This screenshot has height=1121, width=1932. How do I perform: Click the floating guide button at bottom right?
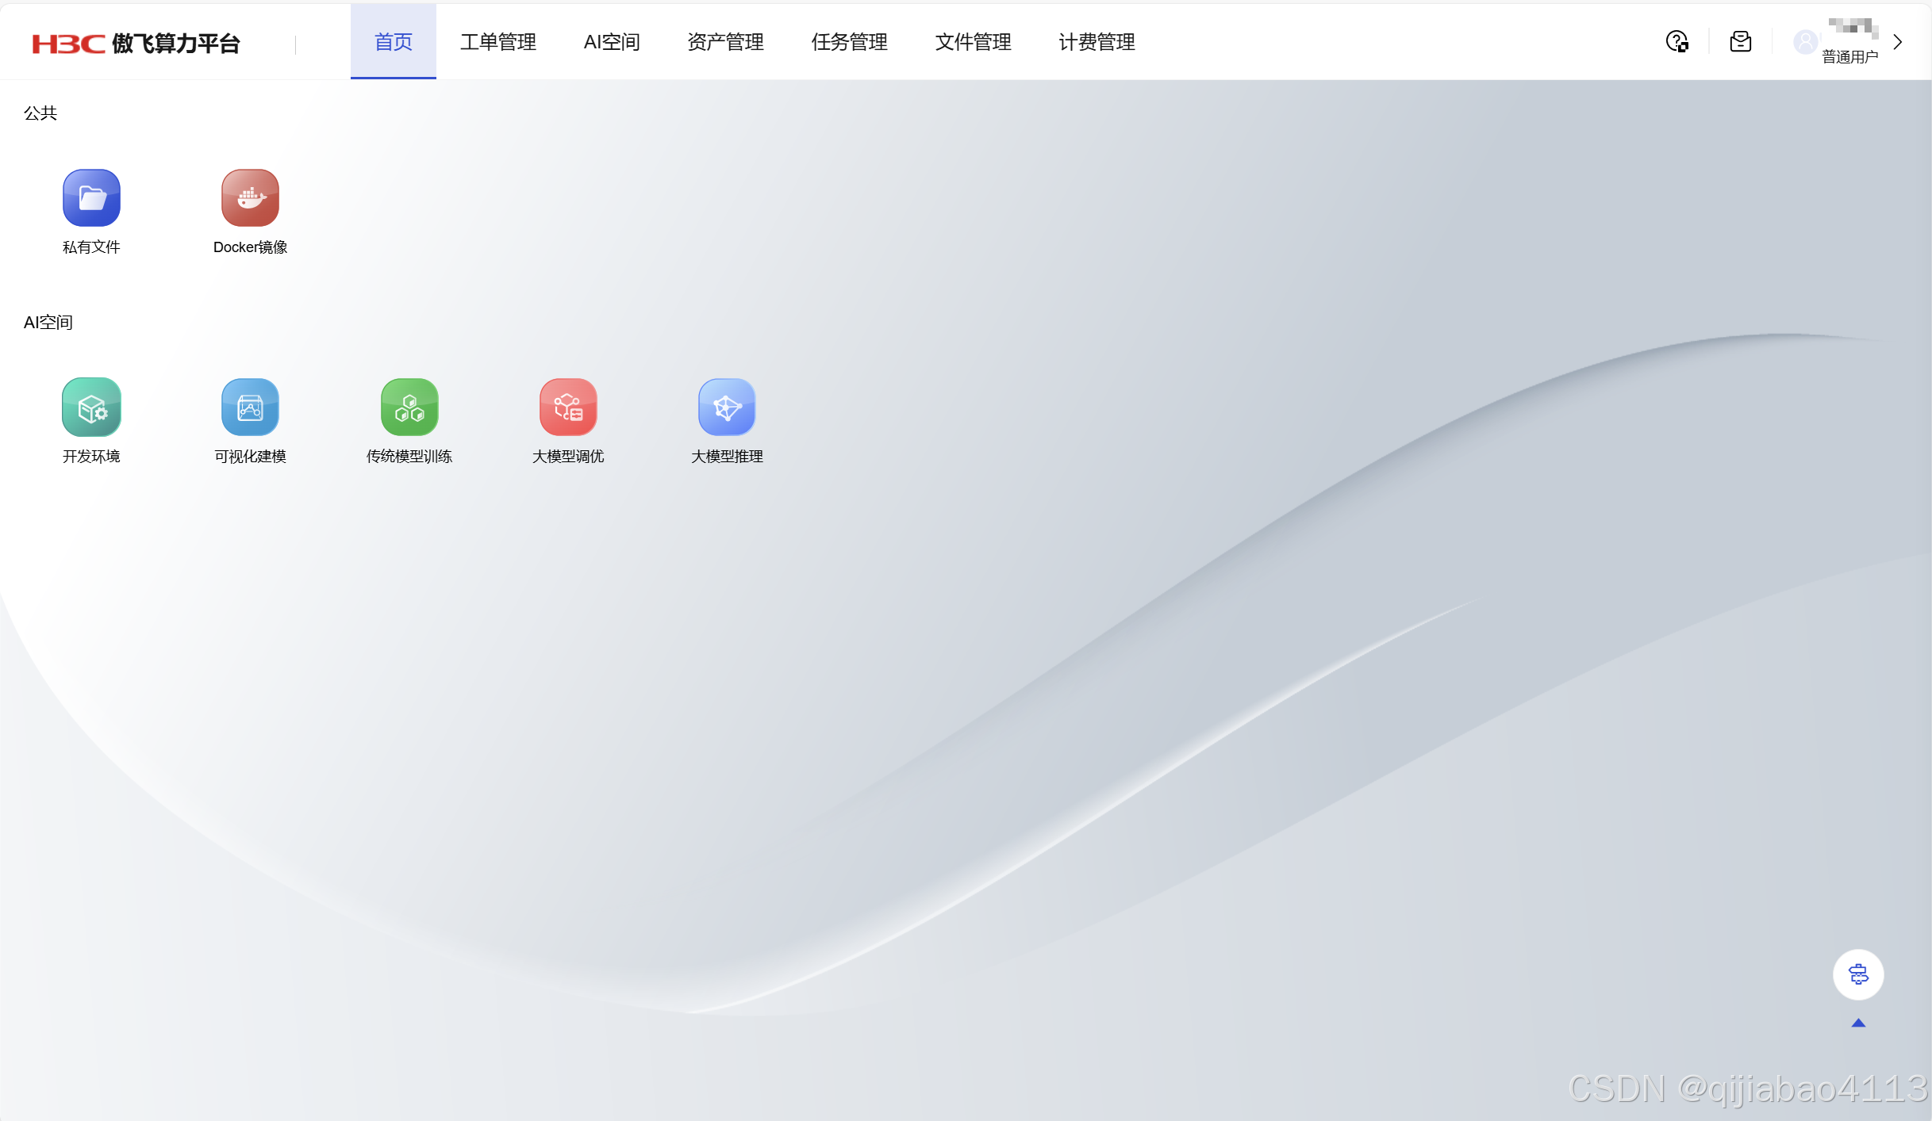tap(1858, 974)
